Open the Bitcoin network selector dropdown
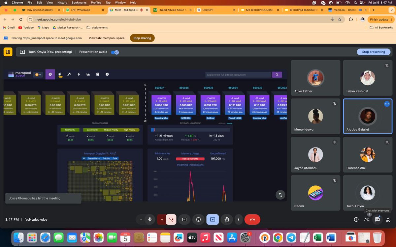Screen dimensions: 396x247 point(38,75)
